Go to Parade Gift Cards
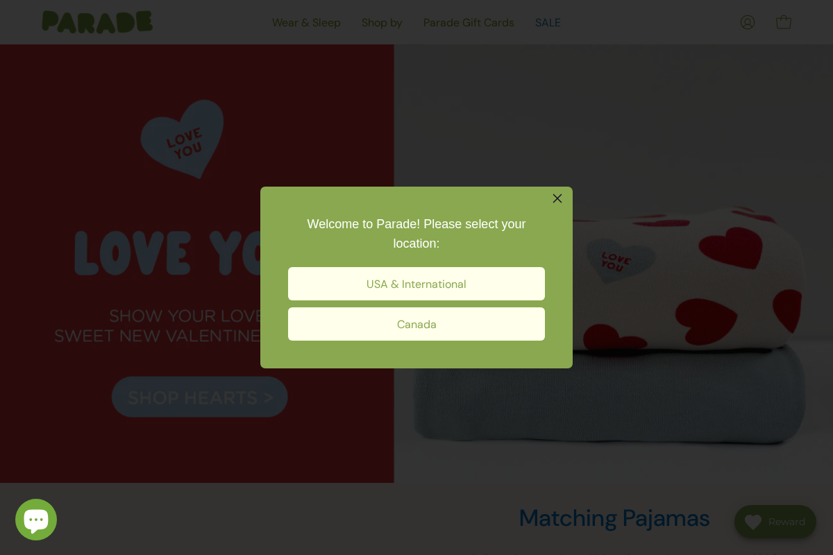The height and width of the screenshot is (555, 833). click(x=469, y=22)
